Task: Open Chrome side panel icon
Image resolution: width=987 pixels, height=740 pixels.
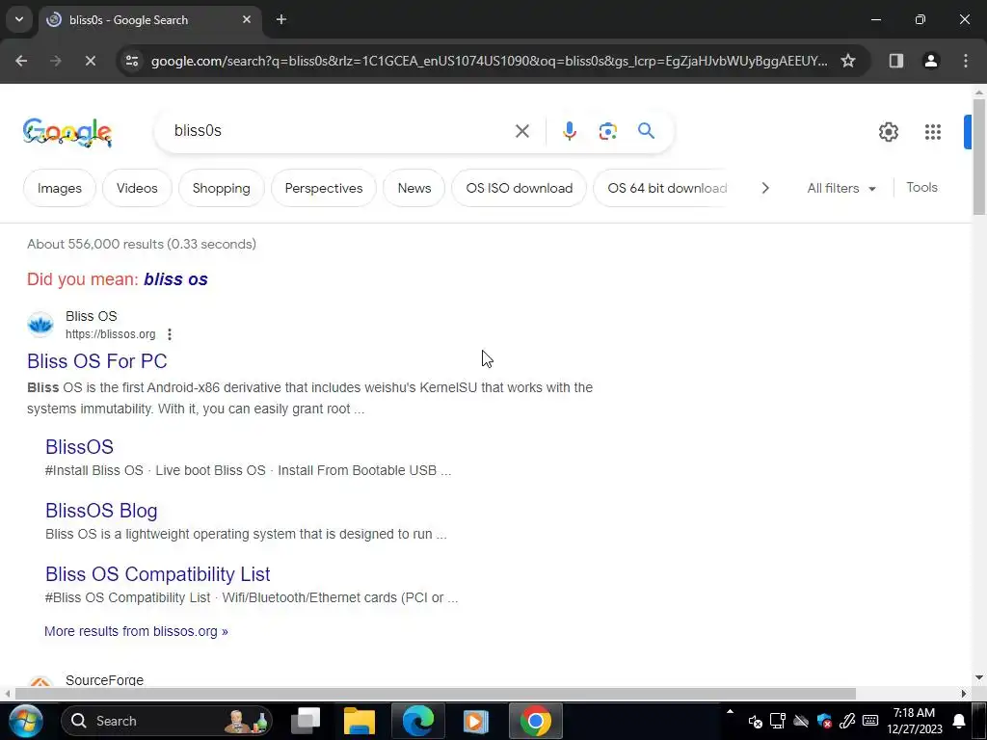Action: [x=895, y=61]
